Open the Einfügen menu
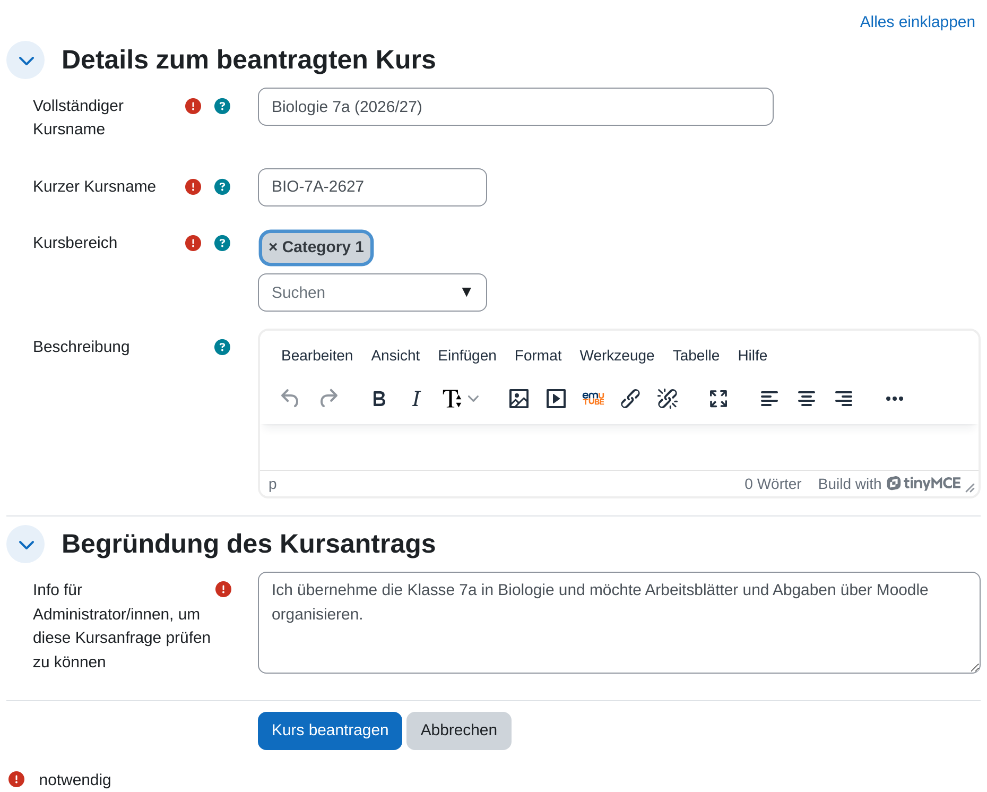This screenshot has width=987, height=792. point(467,356)
